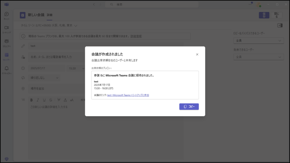The width and height of the screenshot is (290, 163).
Task: Click the font size icon
Action: click(x=72, y=100)
